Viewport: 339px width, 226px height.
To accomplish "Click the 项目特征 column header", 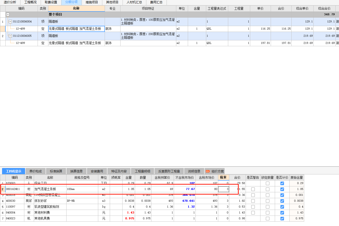I will click(148, 8).
